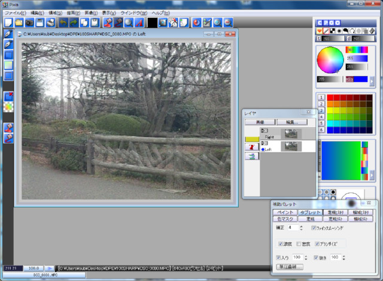The width and height of the screenshot is (383, 281).
Task: Toggle the 濃度 checkbox
Action: [281, 244]
